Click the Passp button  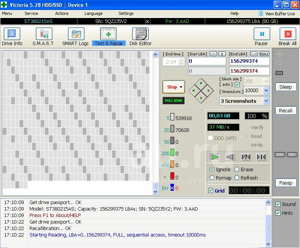tap(285, 183)
